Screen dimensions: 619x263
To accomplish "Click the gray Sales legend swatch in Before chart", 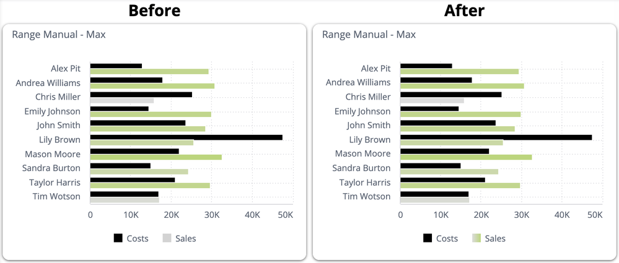I will (x=167, y=238).
